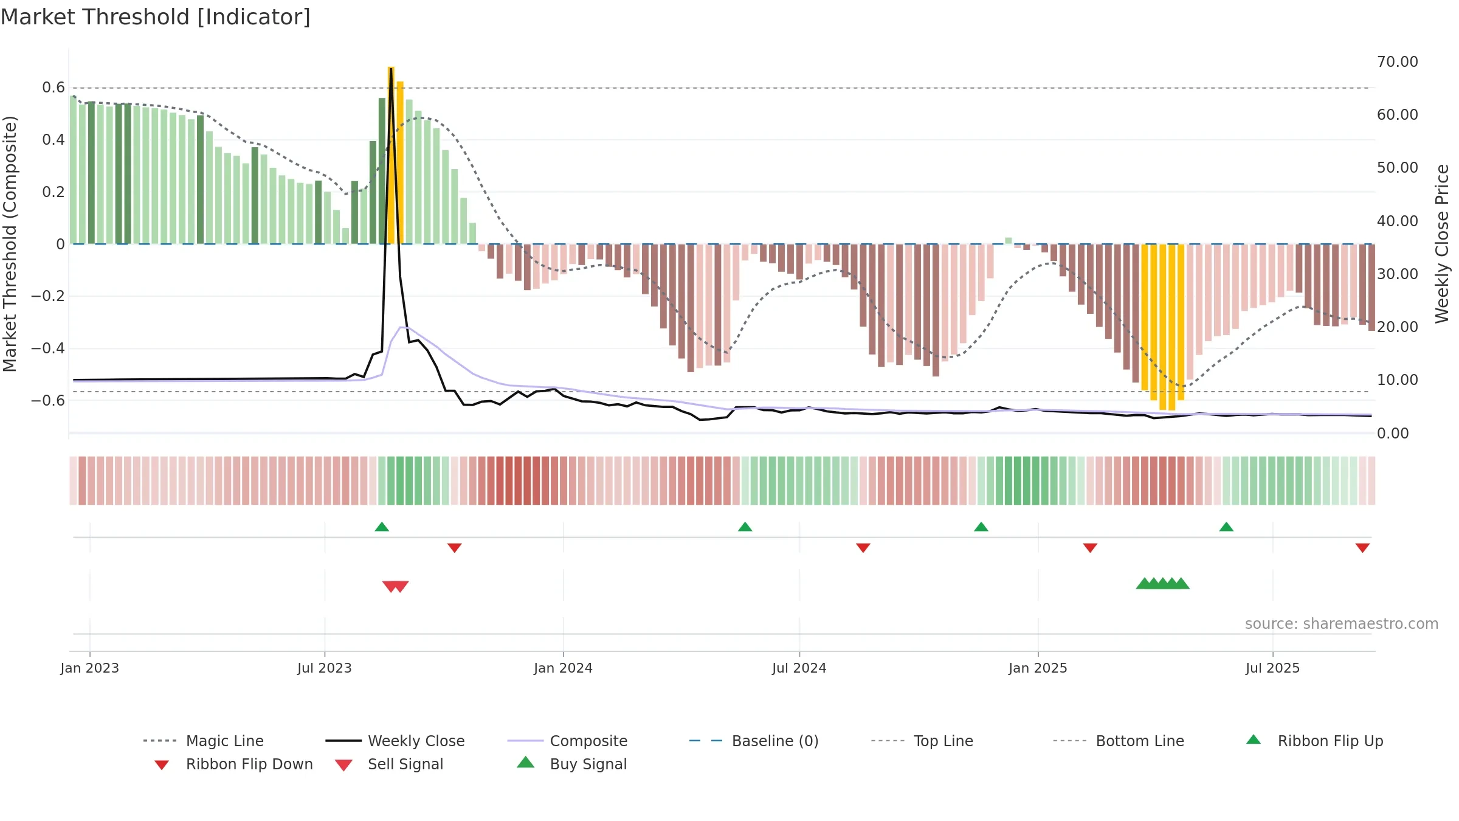Image resolution: width=1459 pixels, height=821 pixels.
Task: Click the green Ribbon Flip Up marker in November 2024
Action: click(981, 527)
